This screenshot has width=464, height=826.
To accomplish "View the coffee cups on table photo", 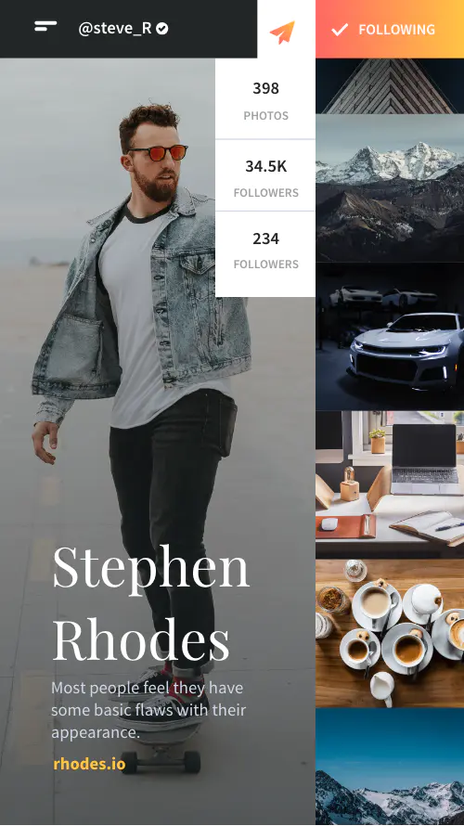I will click(x=390, y=633).
